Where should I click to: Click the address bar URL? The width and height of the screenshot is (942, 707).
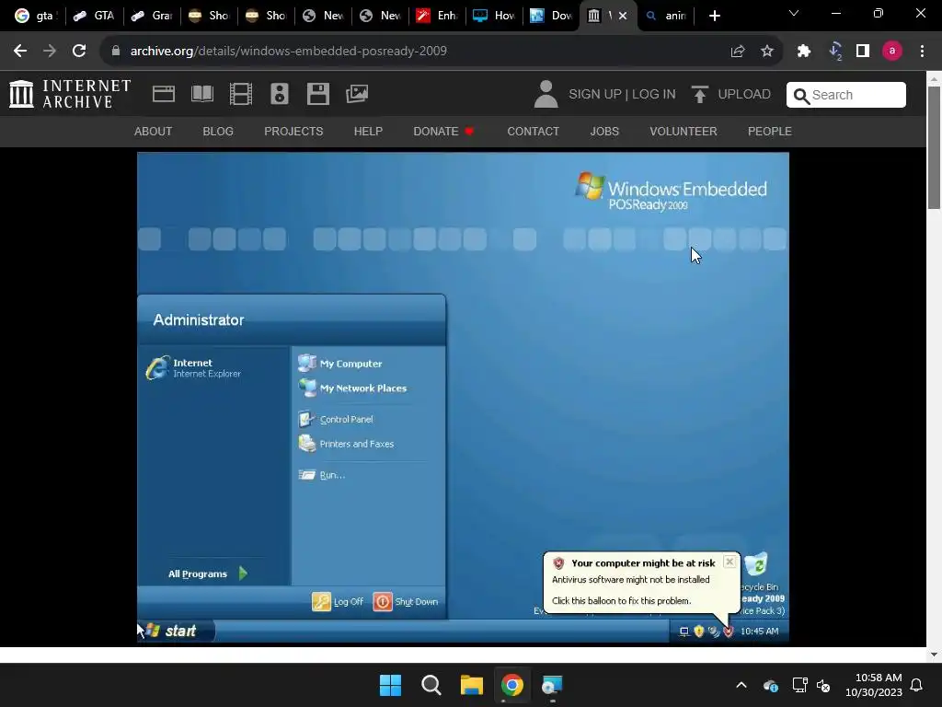[x=288, y=52]
